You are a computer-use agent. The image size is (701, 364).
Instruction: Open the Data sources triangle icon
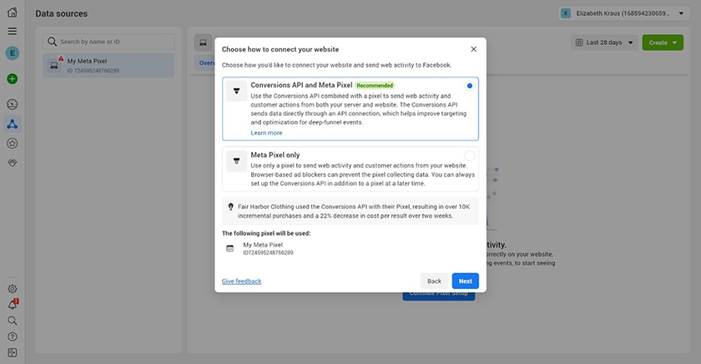pyautogui.click(x=12, y=124)
